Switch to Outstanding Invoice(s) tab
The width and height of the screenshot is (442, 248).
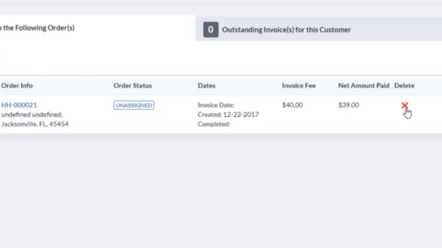tap(286, 30)
